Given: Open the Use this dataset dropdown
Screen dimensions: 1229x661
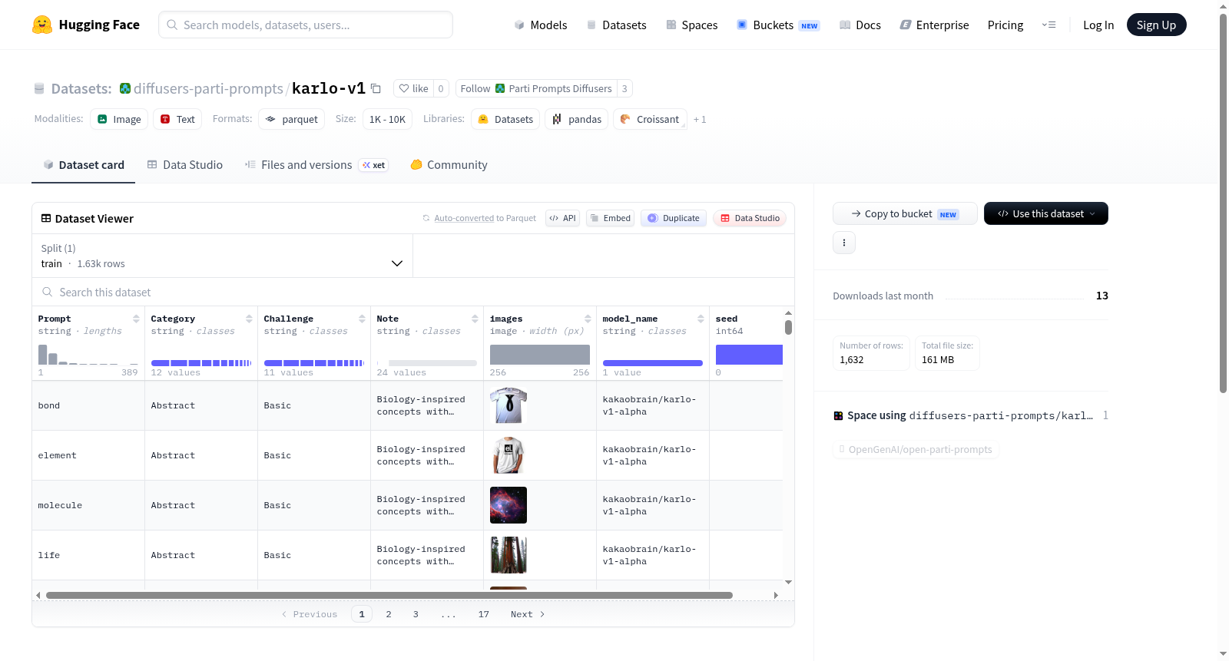Looking at the screenshot, I should click(x=1046, y=213).
